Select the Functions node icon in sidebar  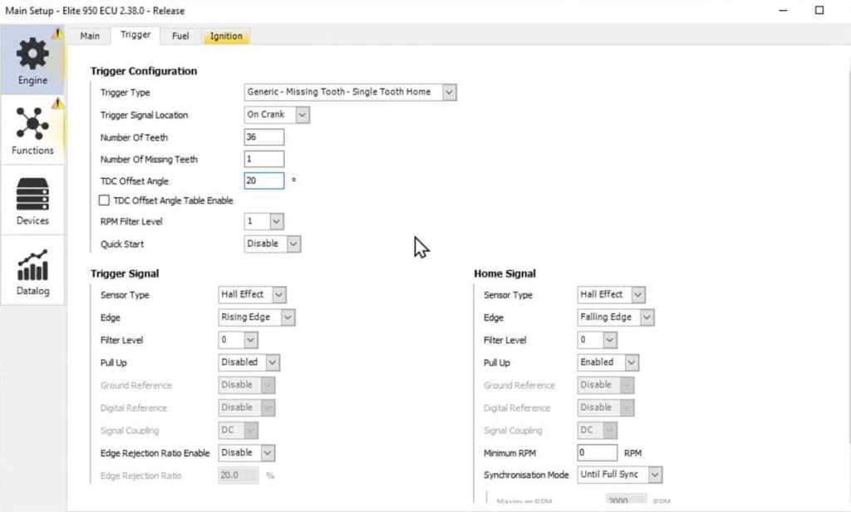coord(32,124)
